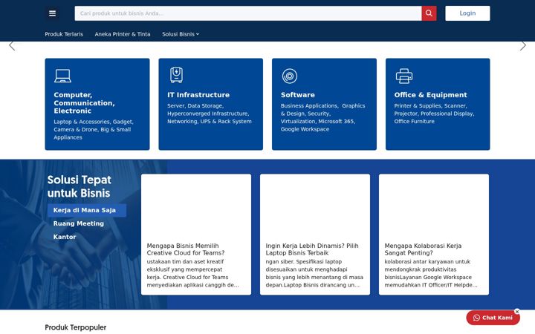Open the hamburger menu icon

52,13
